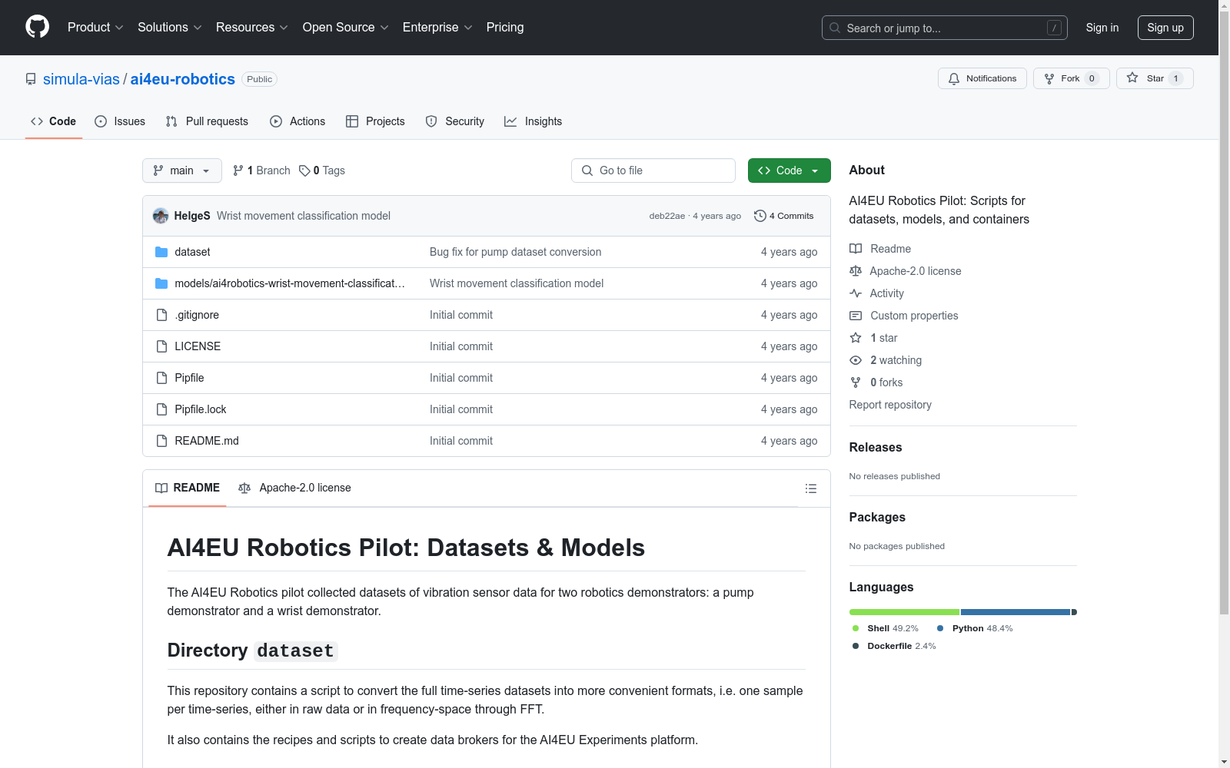
Task: Switch to the Actions tab
Action: click(x=298, y=121)
